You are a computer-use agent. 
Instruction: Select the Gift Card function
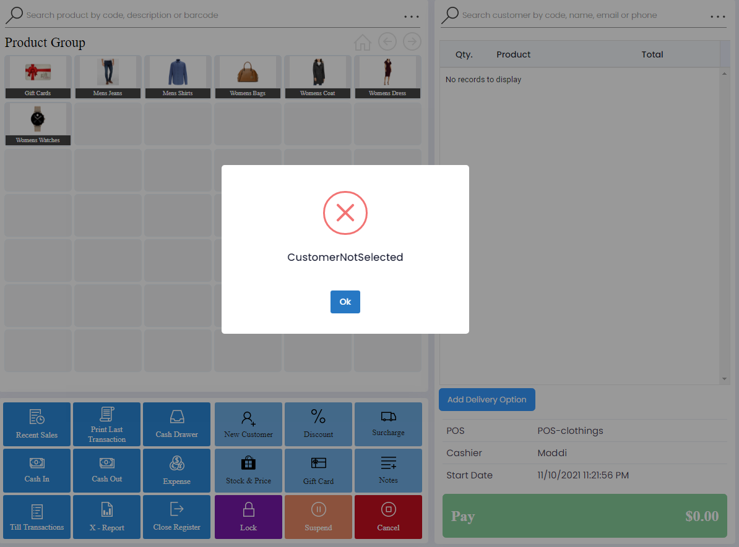(x=318, y=470)
